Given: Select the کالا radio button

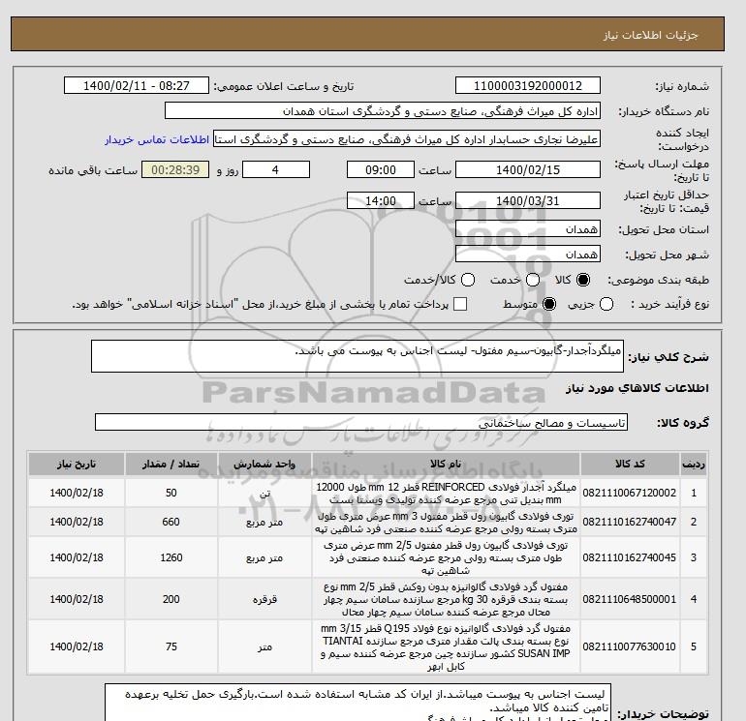Looking at the screenshot, I should (583, 280).
